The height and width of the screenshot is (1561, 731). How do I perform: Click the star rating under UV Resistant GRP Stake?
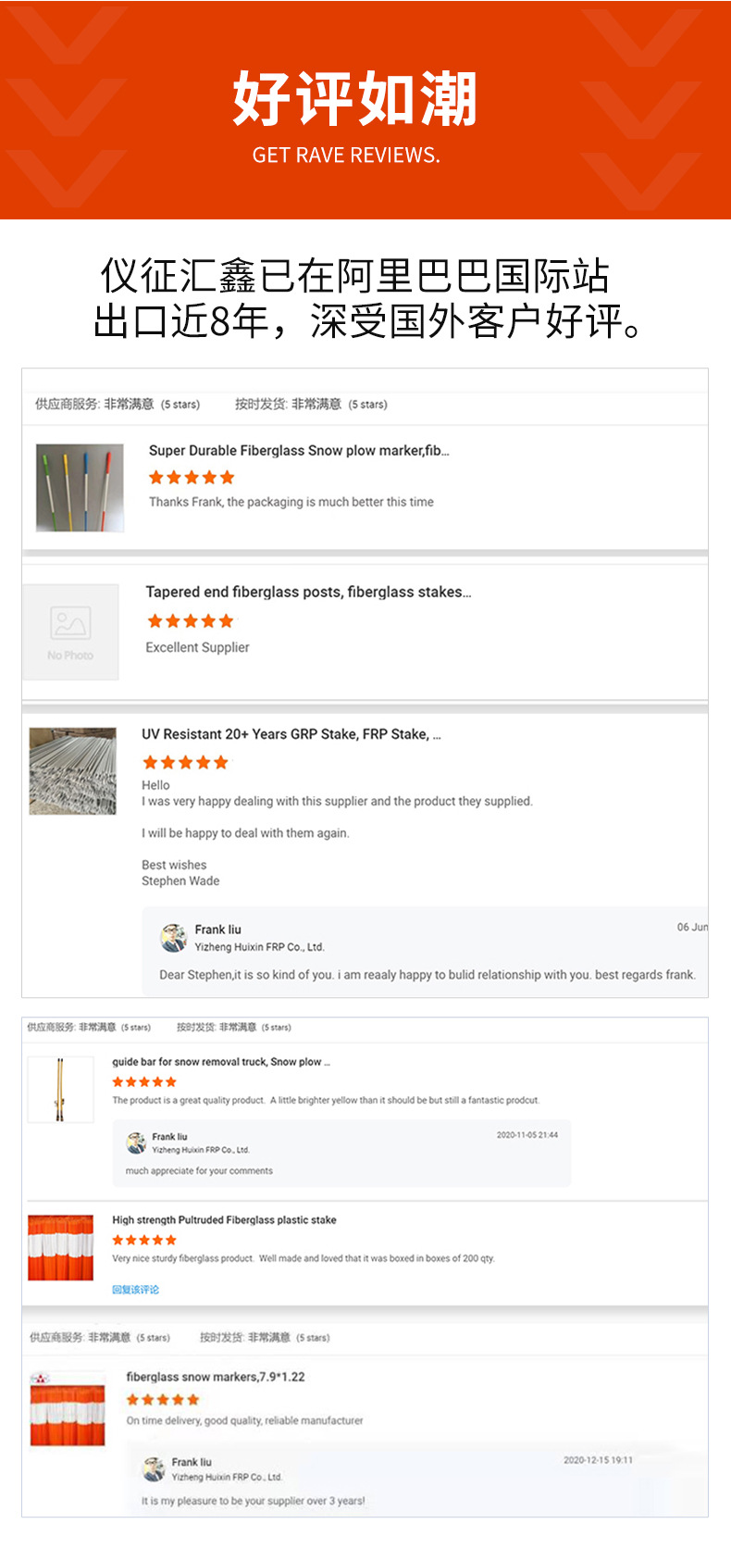click(185, 763)
